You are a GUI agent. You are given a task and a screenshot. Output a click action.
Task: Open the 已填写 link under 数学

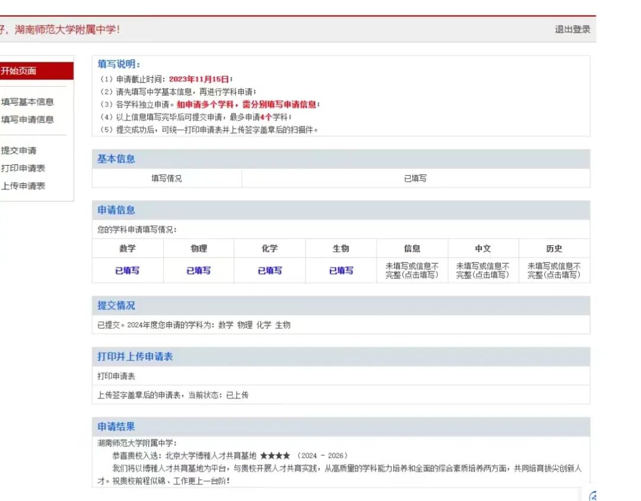tap(127, 270)
